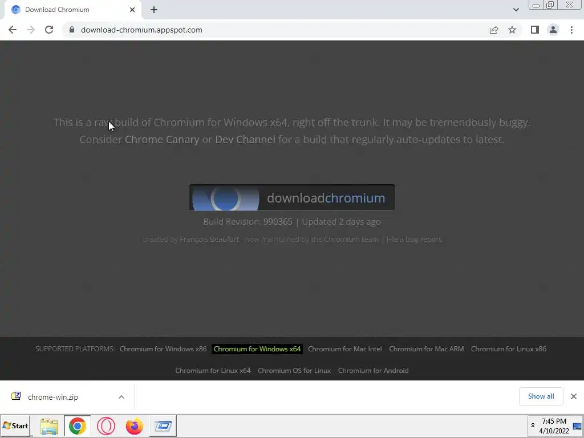Select Chromium for Windows x64 platform
Viewport: 584px width, 438px height.
pos(257,349)
